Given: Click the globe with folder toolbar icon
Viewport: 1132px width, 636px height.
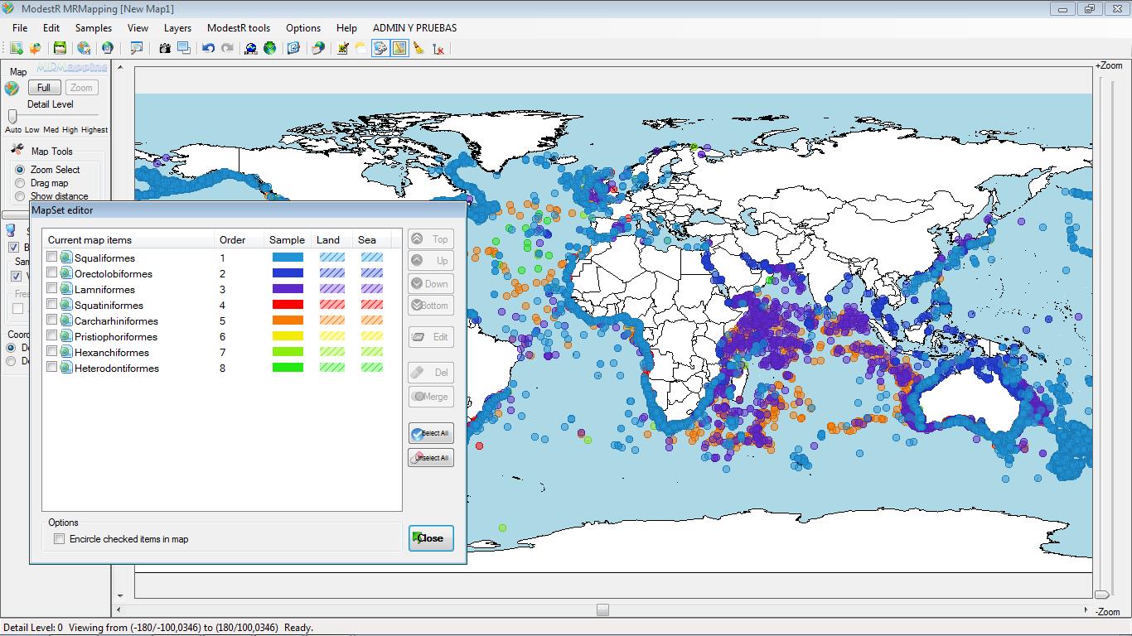Looking at the screenshot, I should (317, 49).
